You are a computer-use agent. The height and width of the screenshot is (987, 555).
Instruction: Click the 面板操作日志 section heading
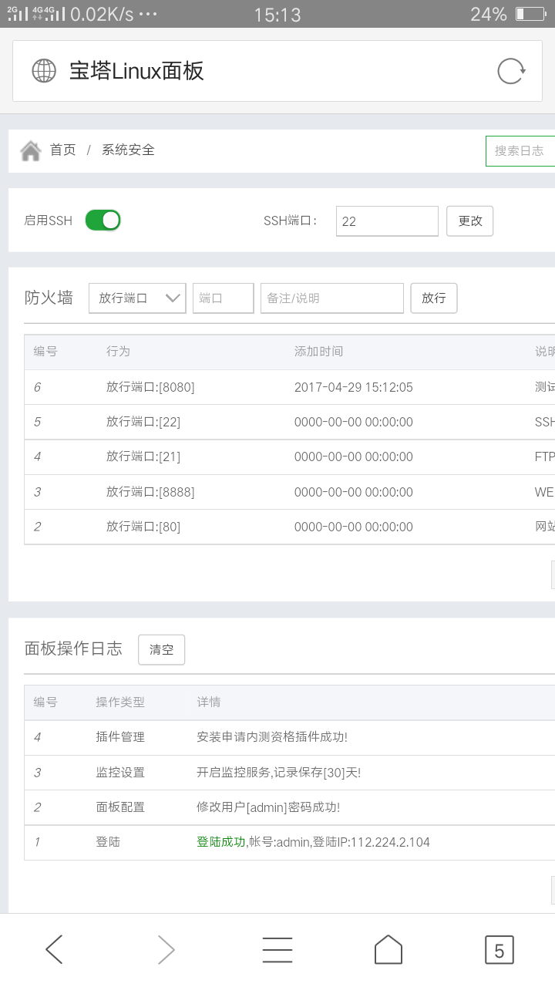73,648
